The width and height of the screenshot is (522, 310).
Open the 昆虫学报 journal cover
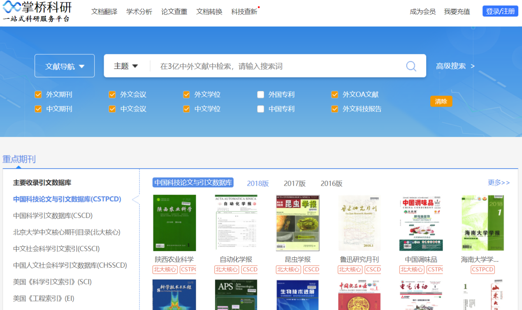tap(298, 223)
